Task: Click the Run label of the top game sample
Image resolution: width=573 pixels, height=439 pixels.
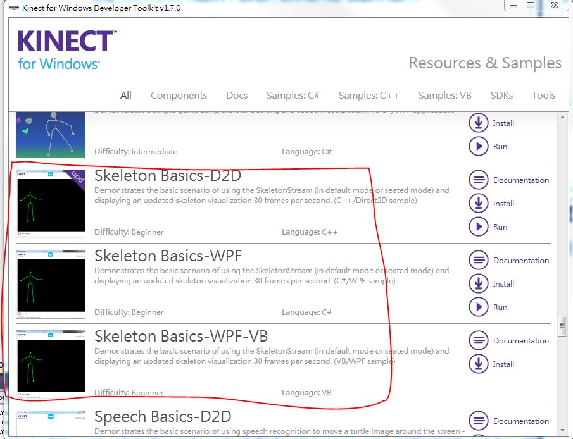Action: click(500, 147)
